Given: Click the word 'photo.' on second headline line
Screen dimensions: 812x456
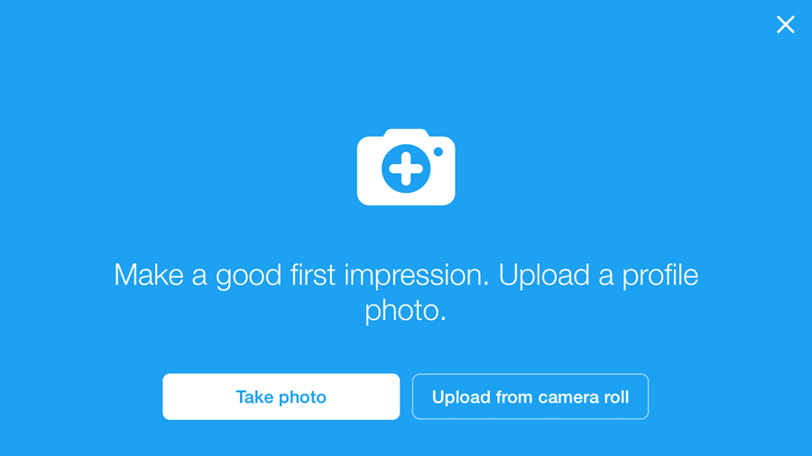Looking at the screenshot, I should tap(406, 312).
